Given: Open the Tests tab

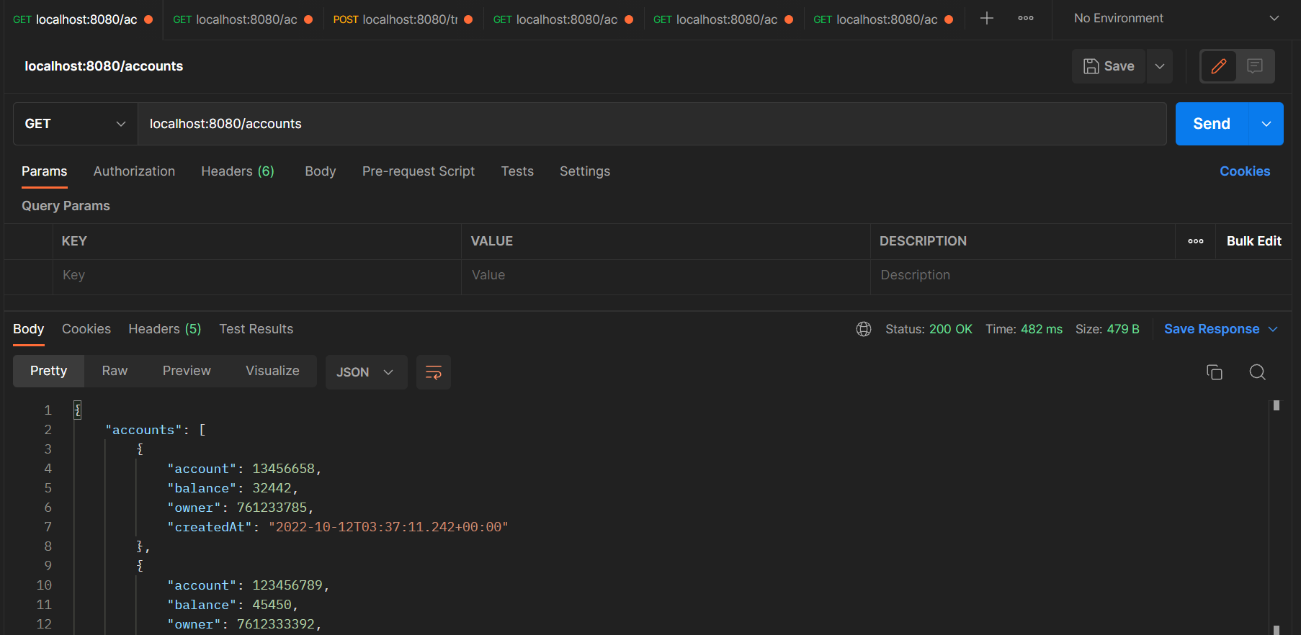Looking at the screenshot, I should (517, 171).
